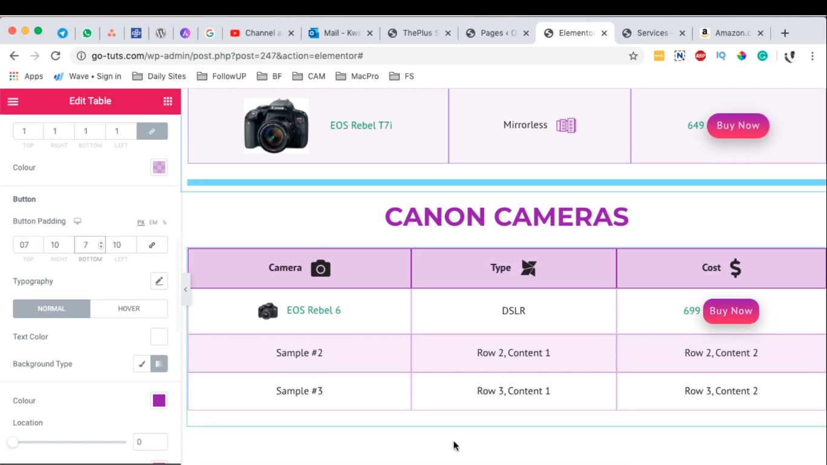The height and width of the screenshot is (465, 827).
Task: Click the Sample #2 table cell
Action: click(x=300, y=353)
